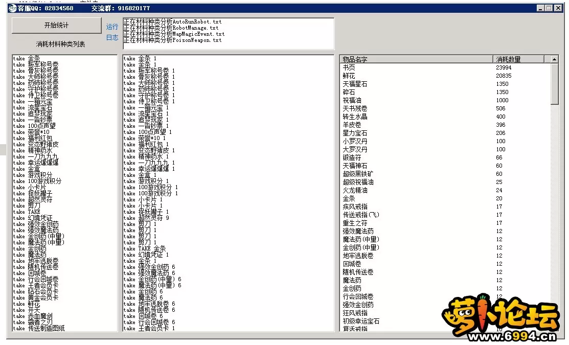Select the 羊皮卷 row
This screenshot has height=345, width=569.
[x=445, y=125]
